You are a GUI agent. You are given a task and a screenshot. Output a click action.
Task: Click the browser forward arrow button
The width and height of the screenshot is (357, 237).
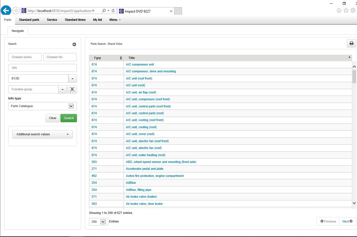(16, 11)
